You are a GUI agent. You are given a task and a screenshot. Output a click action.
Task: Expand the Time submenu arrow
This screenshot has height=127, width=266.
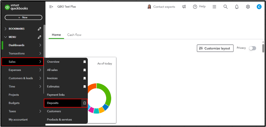point(40,86)
